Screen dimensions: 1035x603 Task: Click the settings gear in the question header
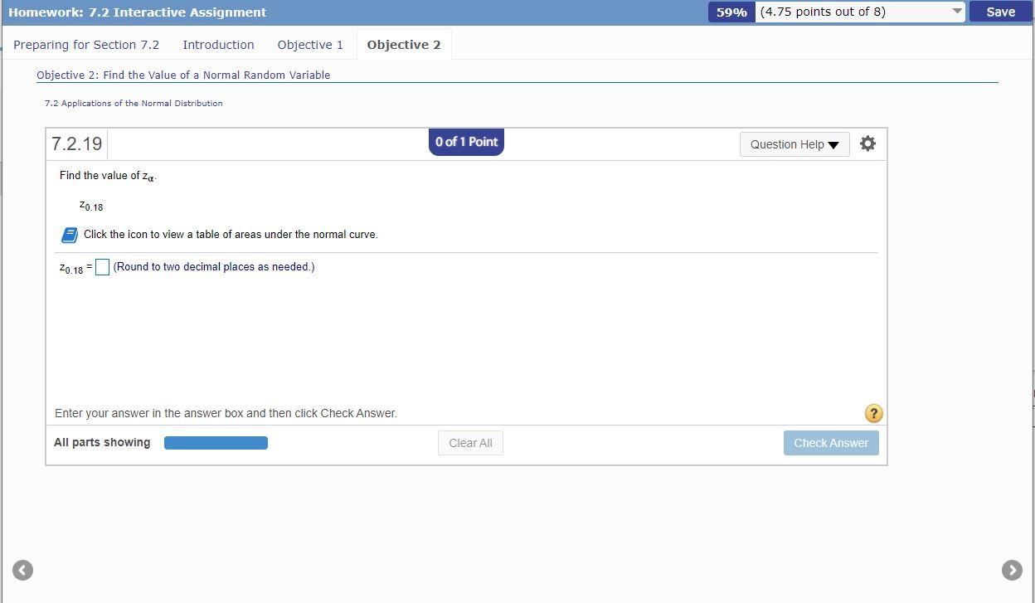pos(867,143)
